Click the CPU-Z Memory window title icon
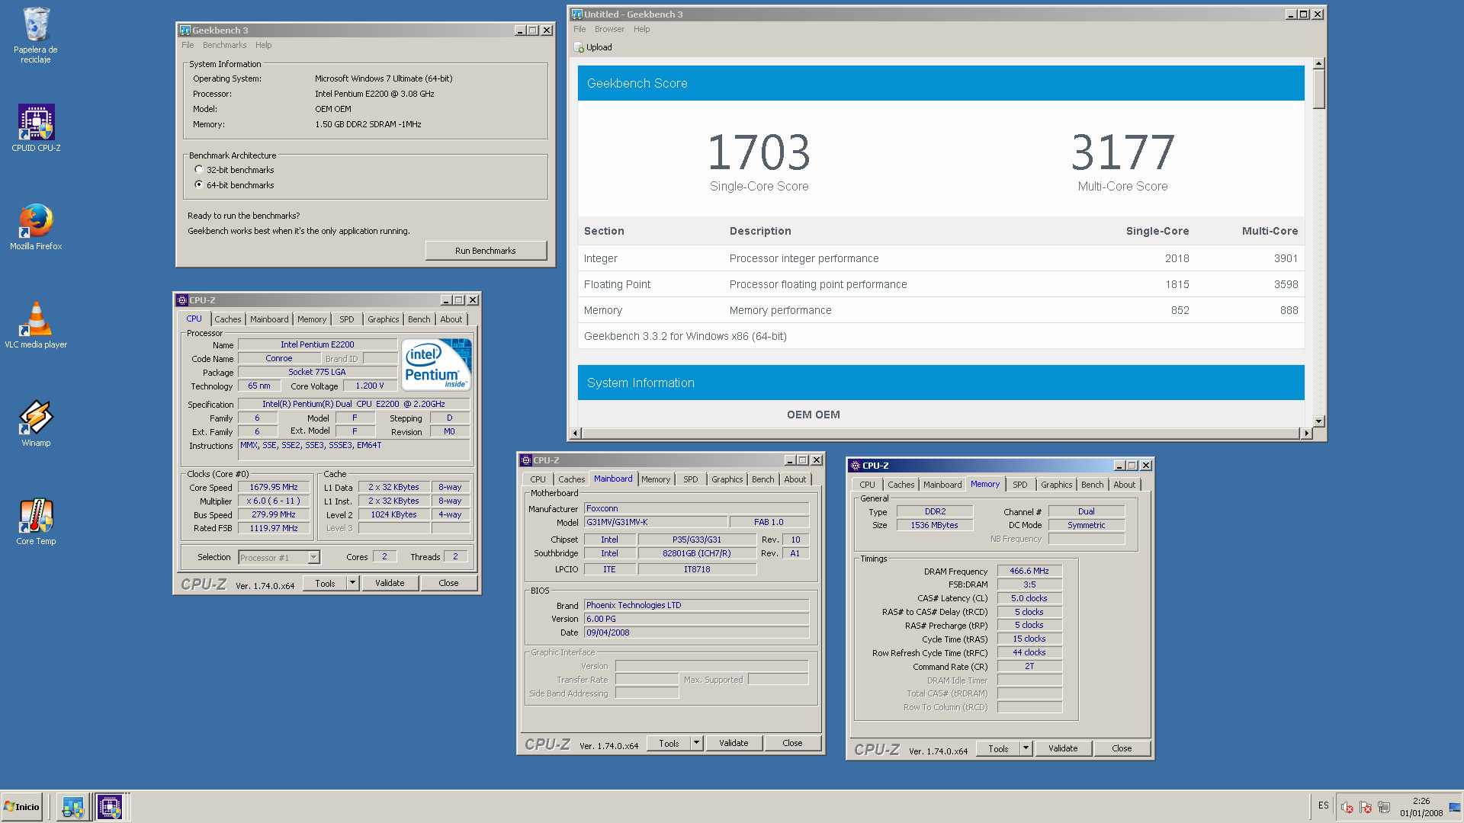Viewport: 1464px width, 823px height. click(855, 466)
